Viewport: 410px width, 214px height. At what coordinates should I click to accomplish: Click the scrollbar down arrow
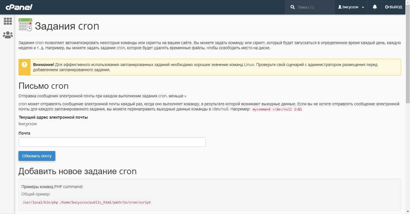(x=407, y=212)
